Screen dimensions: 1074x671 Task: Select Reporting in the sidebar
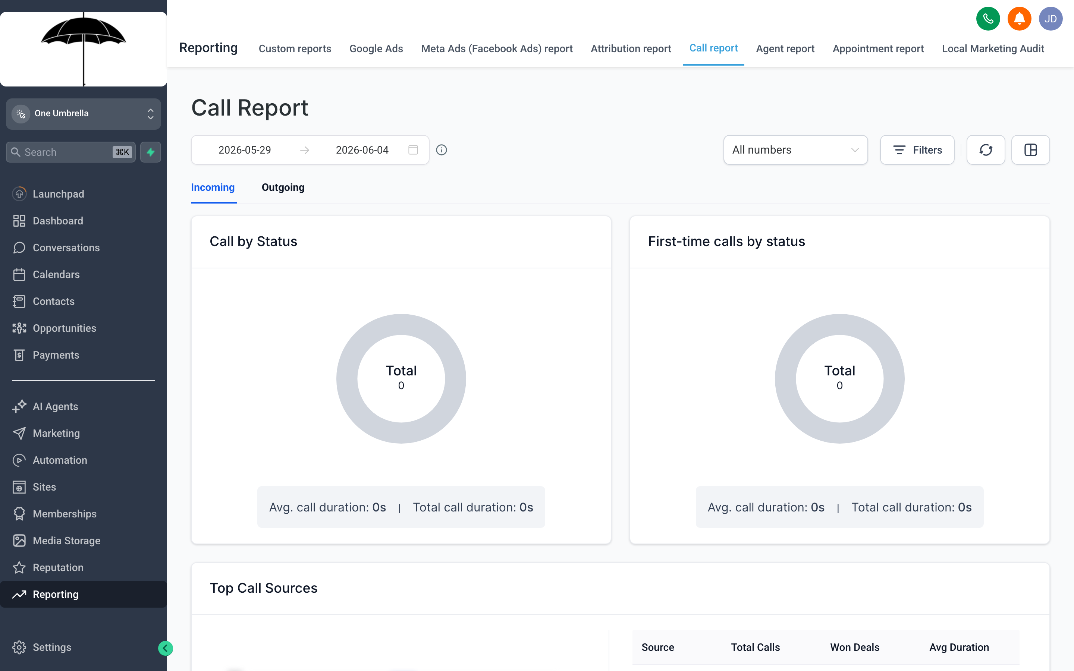(84, 594)
